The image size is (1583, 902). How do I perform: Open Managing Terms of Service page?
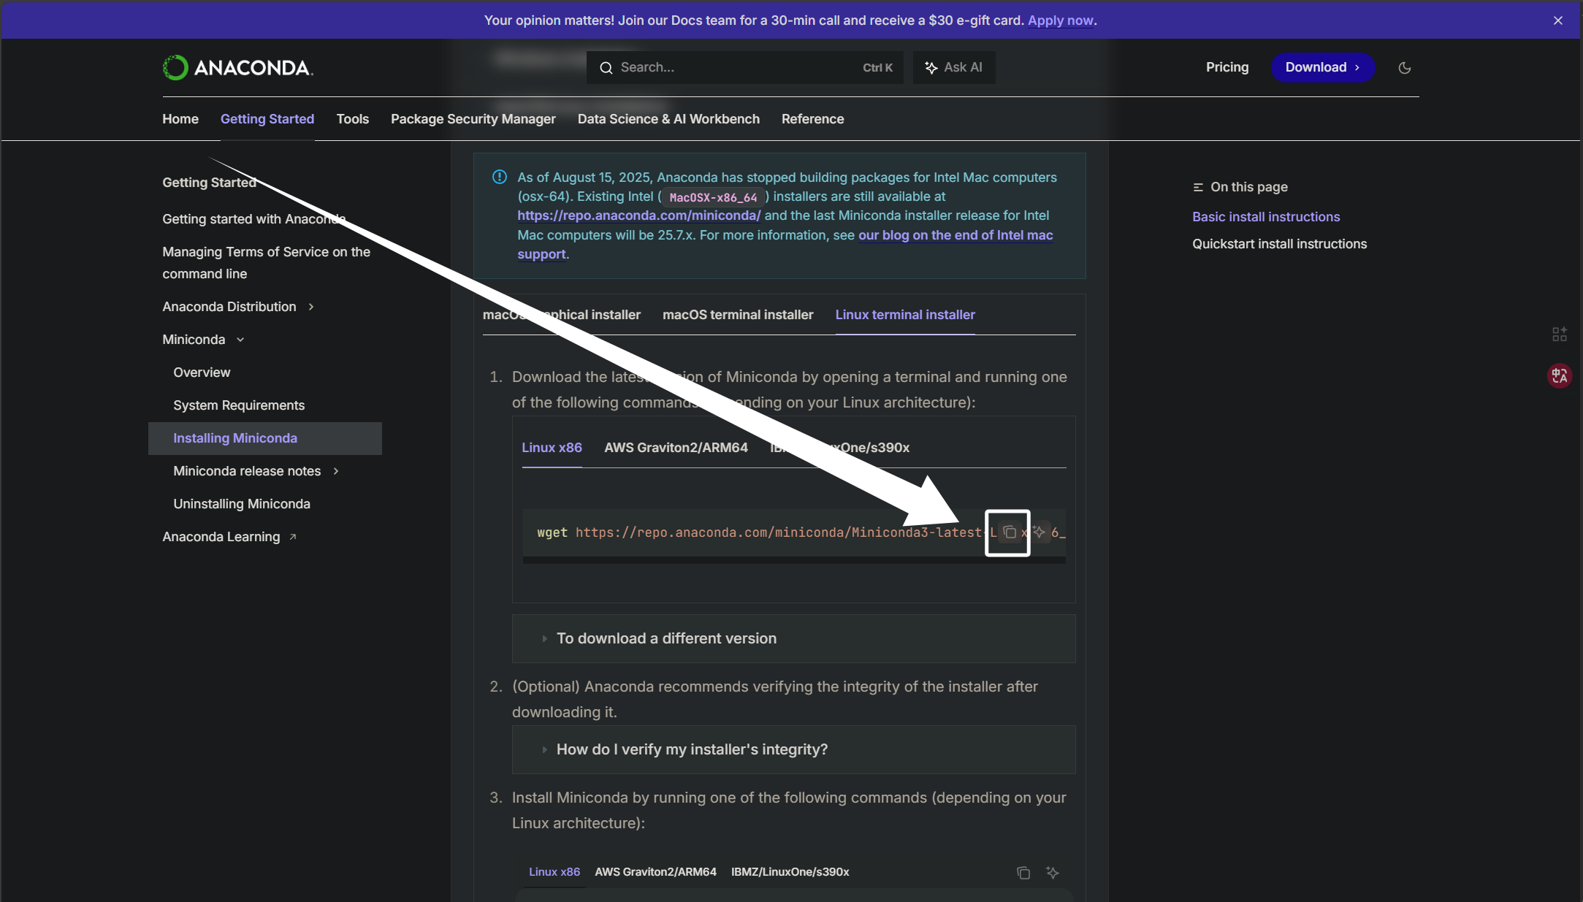(266, 263)
